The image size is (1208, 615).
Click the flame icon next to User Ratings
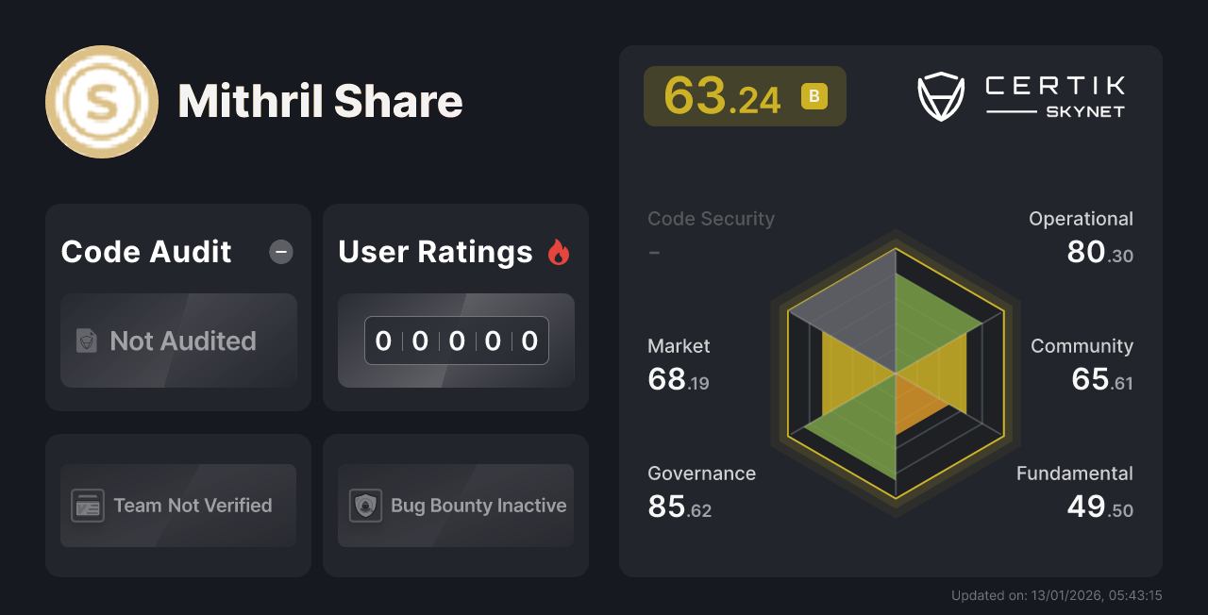pos(559,252)
